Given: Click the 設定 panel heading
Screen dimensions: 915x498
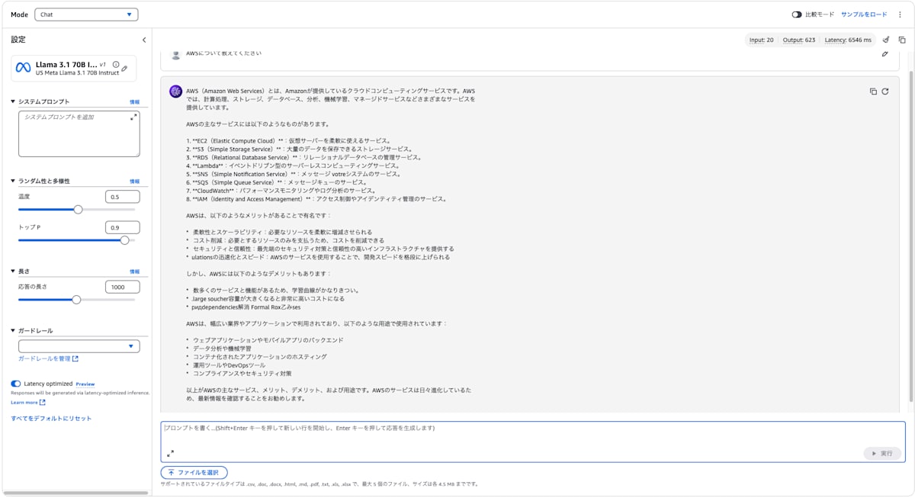Looking at the screenshot, I should (18, 40).
